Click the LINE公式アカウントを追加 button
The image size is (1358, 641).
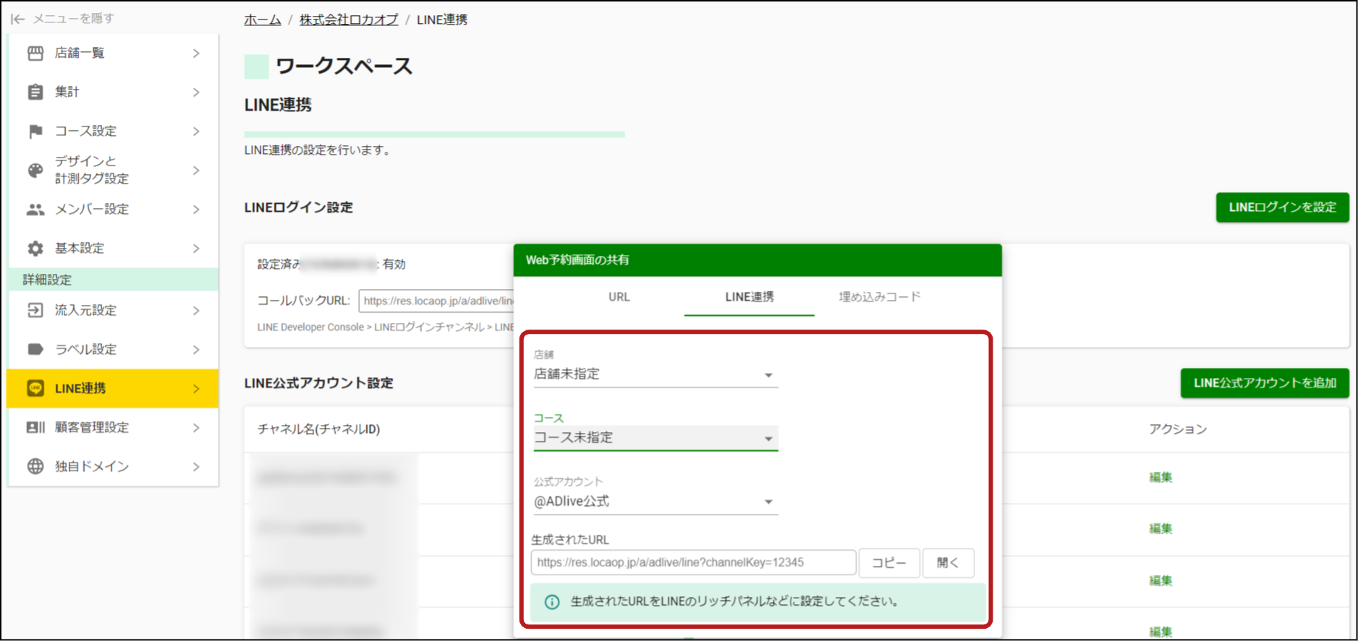1265,383
